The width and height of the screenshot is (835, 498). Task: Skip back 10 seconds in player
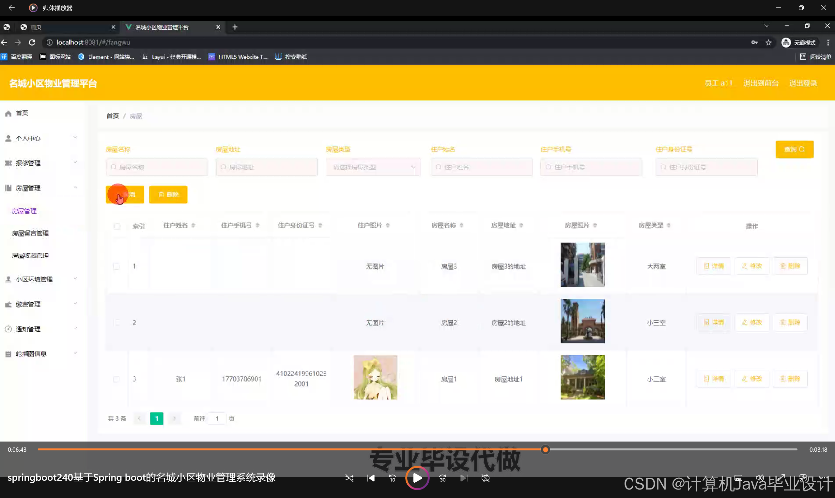point(392,478)
